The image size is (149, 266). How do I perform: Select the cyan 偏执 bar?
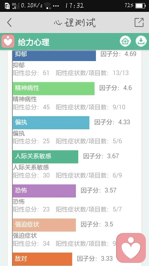tap(51, 123)
